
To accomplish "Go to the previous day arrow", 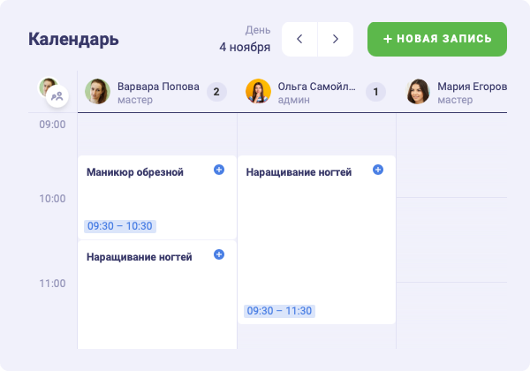I will [x=299, y=39].
